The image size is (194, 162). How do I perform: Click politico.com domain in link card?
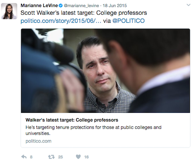[x=39, y=141]
